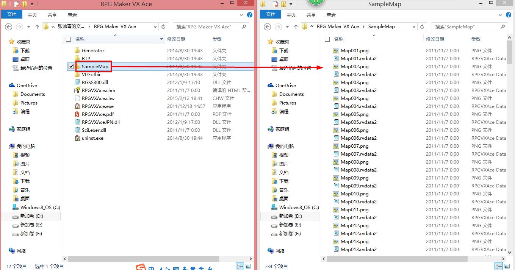Click the Map010.rvdata2 file icon
The height and width of the screenshot is (270, 515).
[336, 201]
